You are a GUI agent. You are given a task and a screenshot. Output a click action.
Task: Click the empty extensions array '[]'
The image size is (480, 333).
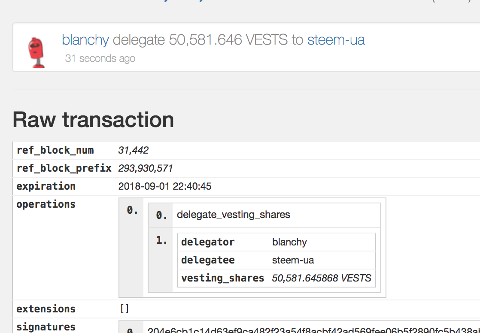(125, 309)
